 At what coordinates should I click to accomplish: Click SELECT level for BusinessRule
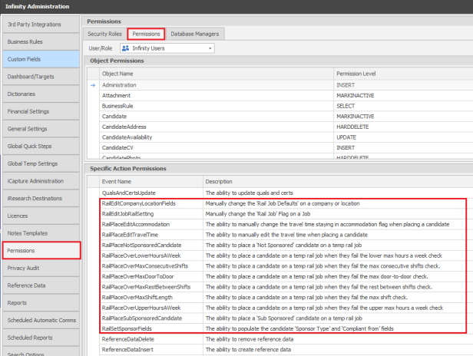(x=346, y=106)
